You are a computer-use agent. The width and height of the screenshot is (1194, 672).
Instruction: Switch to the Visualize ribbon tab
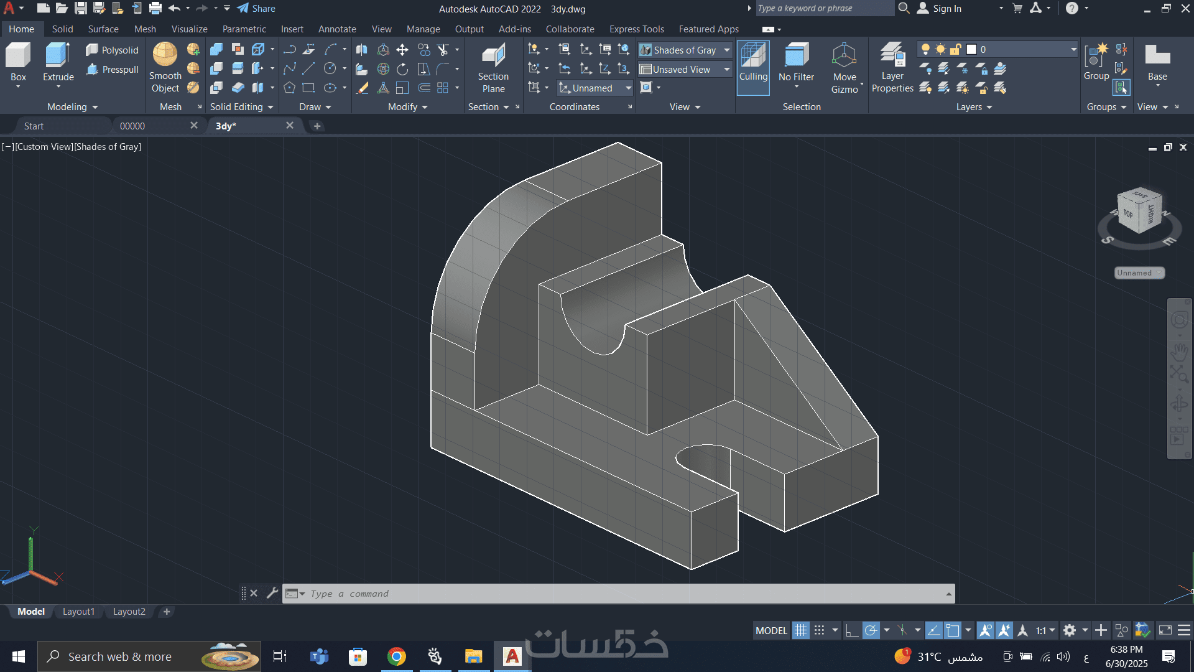[189, 29]
